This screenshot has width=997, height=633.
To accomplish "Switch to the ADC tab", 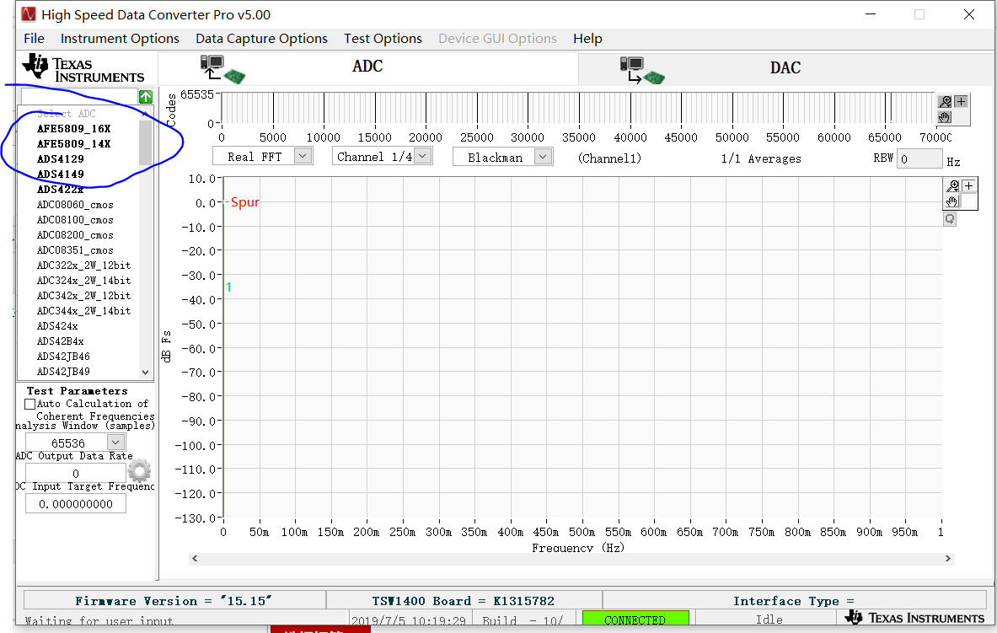I will (x=368, y=67).
